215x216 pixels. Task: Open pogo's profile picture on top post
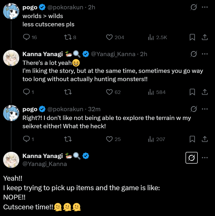(x=11, y=10)
